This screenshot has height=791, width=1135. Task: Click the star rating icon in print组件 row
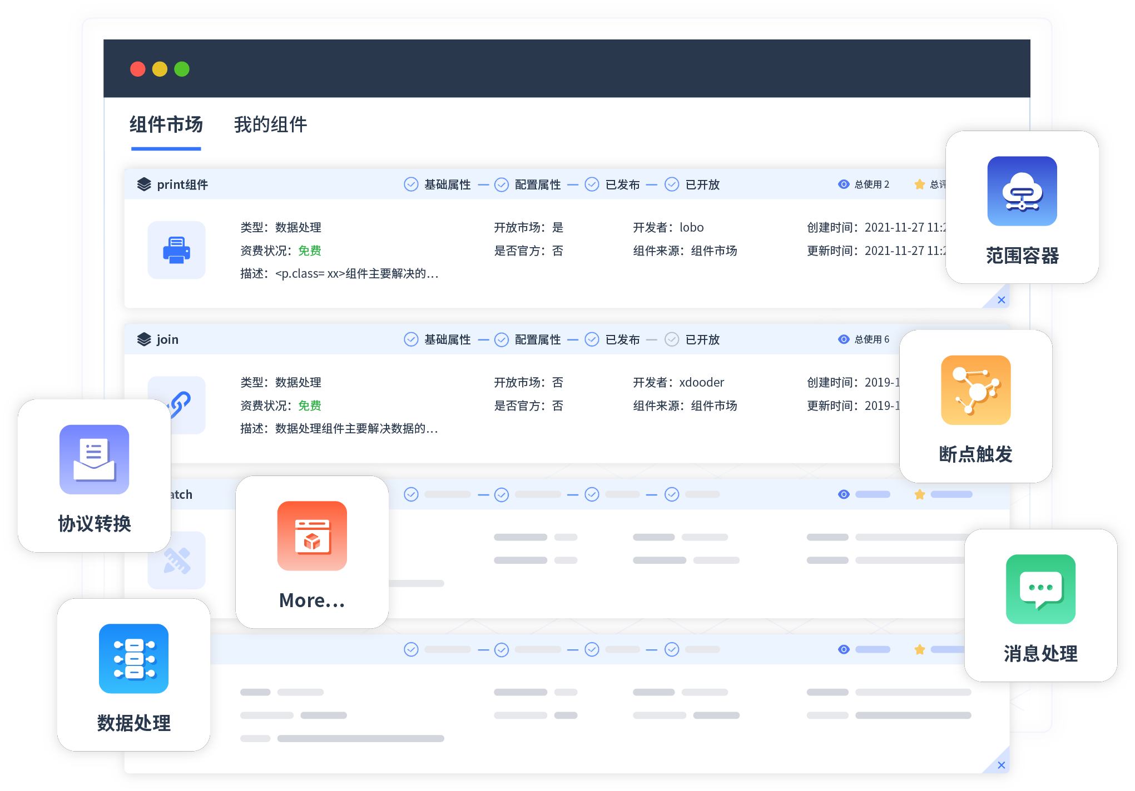coord(919,184)
